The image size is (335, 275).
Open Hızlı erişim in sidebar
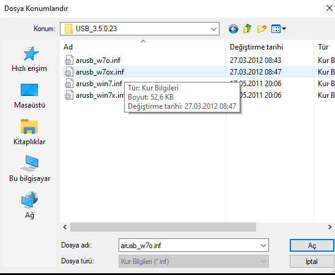(29, 59)
